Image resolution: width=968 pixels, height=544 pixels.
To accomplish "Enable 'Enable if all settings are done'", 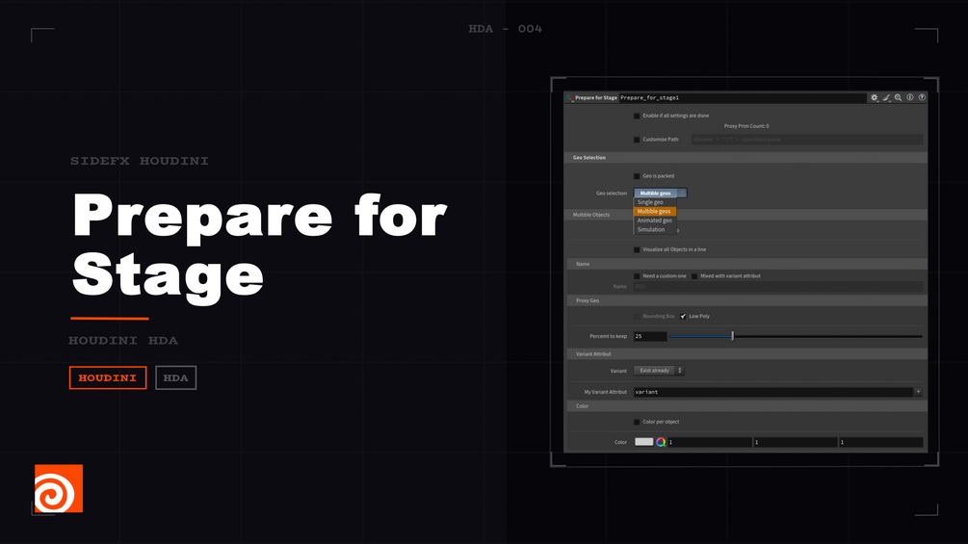I will point(637,116).
